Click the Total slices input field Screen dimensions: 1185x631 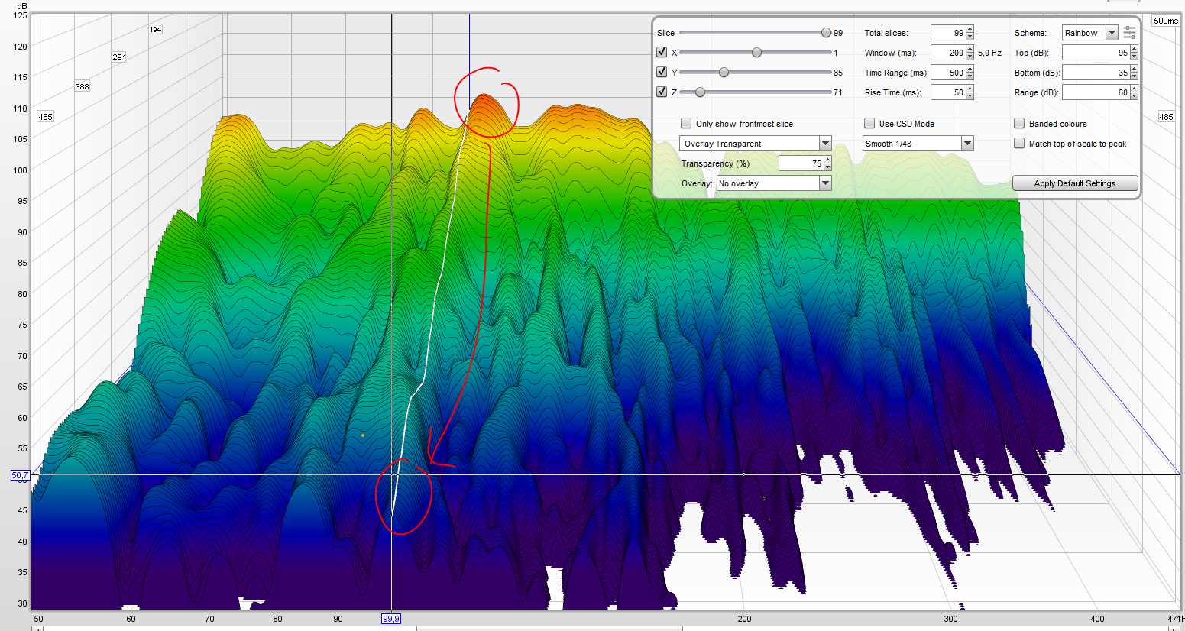[x=948, y=33]
